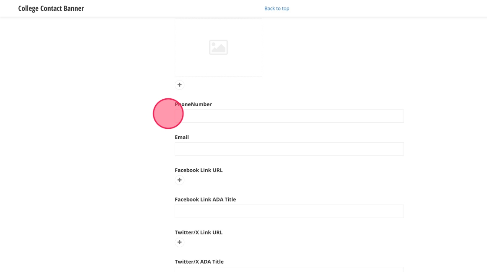
Task: Click the College Contact Banner heading
Action: click(x=51, y=8)
